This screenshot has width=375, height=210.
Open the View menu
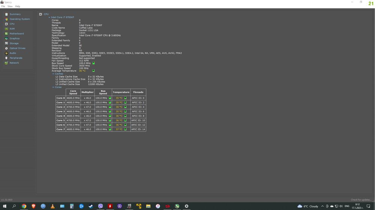[10, 6]
